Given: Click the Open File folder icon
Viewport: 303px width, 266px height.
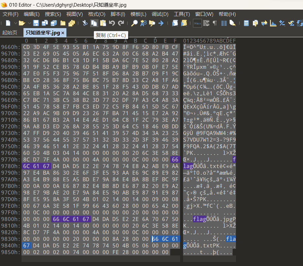Looking at the screenshot, I should pyautogui.click(x=22, y=23).
